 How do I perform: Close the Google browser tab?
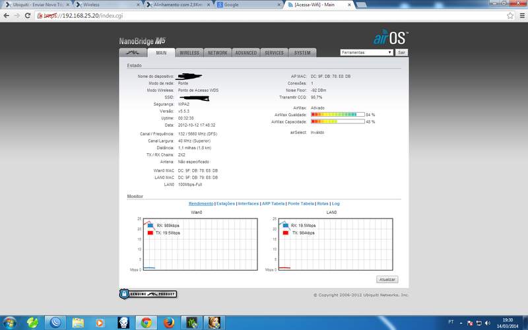(279, 5)
